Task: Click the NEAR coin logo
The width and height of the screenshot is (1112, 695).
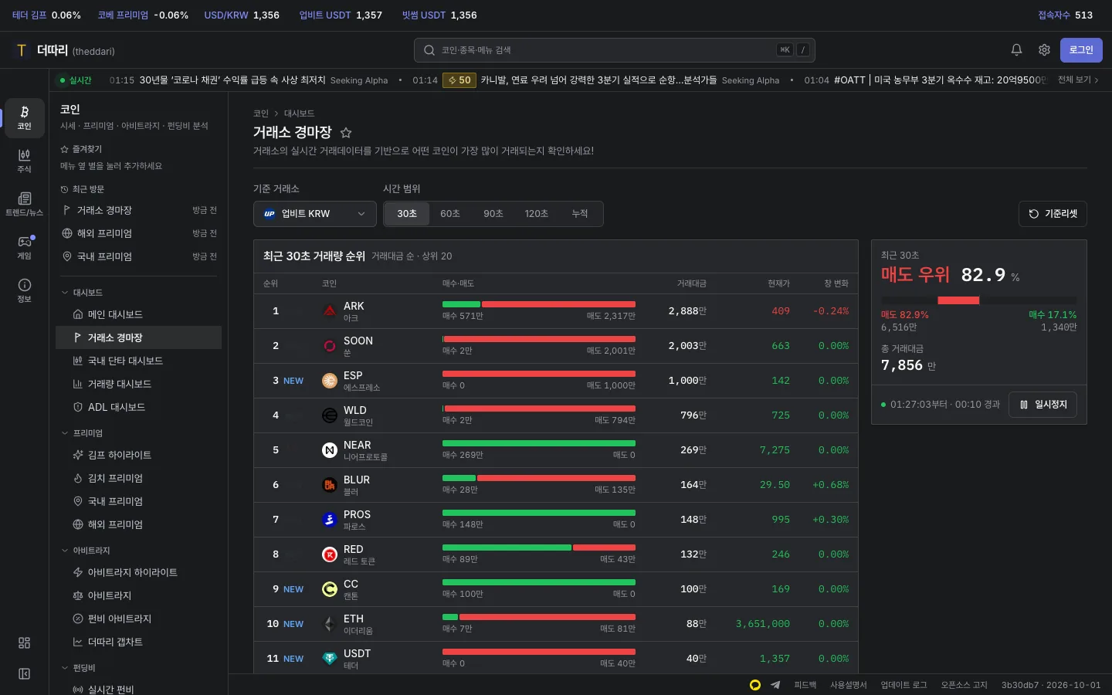Action: click(x=330, y=450)
